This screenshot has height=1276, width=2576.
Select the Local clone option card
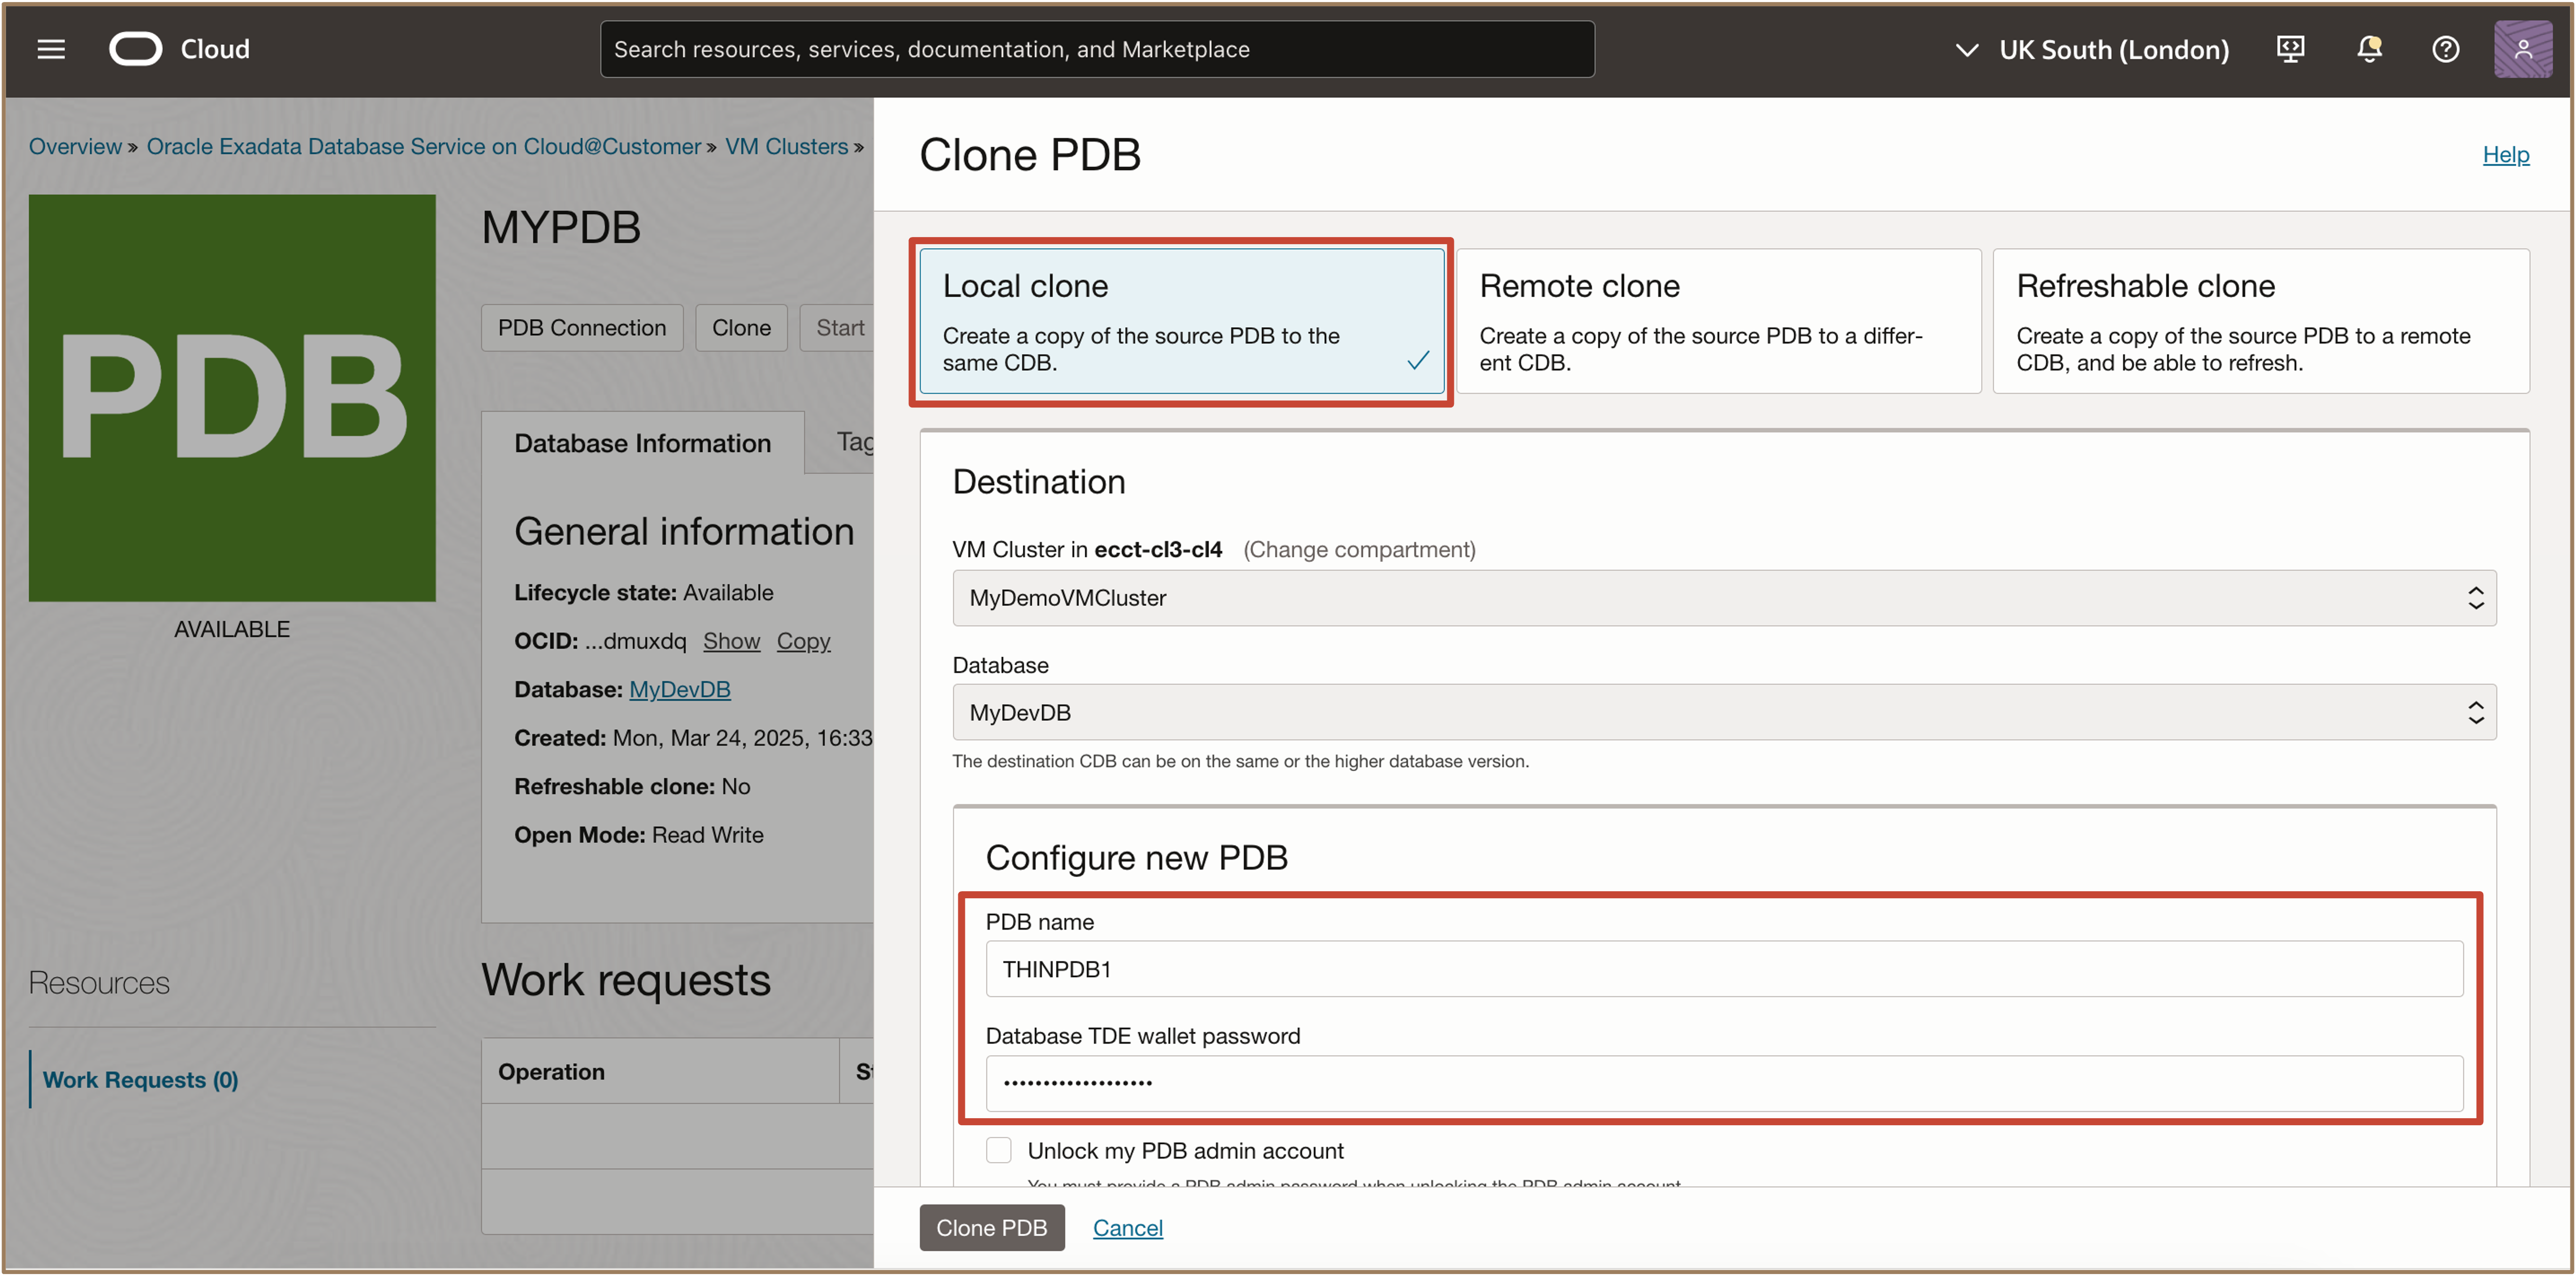click(x=1180, y=321)
